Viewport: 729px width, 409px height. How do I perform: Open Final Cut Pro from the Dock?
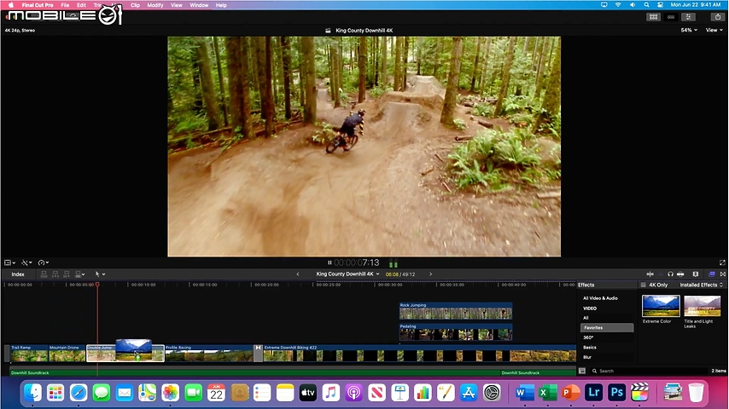pyautogui.click(x=639, y=392)
